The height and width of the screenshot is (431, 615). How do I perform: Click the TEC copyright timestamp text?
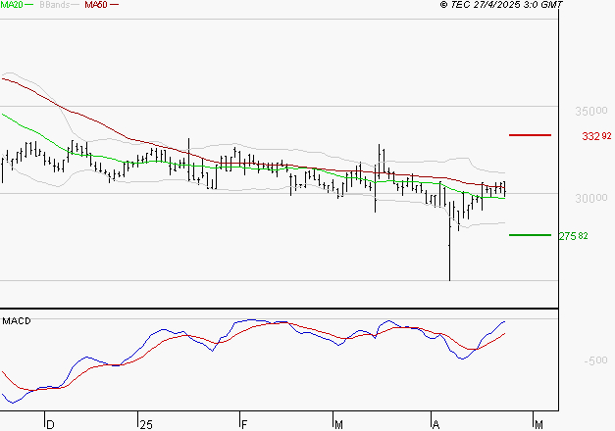coord(501,5)
